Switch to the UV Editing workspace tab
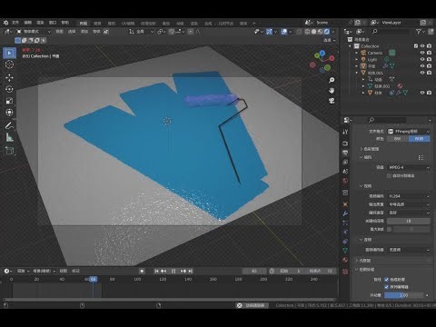This screenshot has height=327, width=436. (128, 24)
